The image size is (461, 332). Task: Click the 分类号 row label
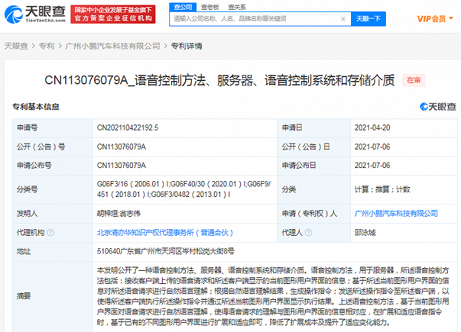point(28,189)
